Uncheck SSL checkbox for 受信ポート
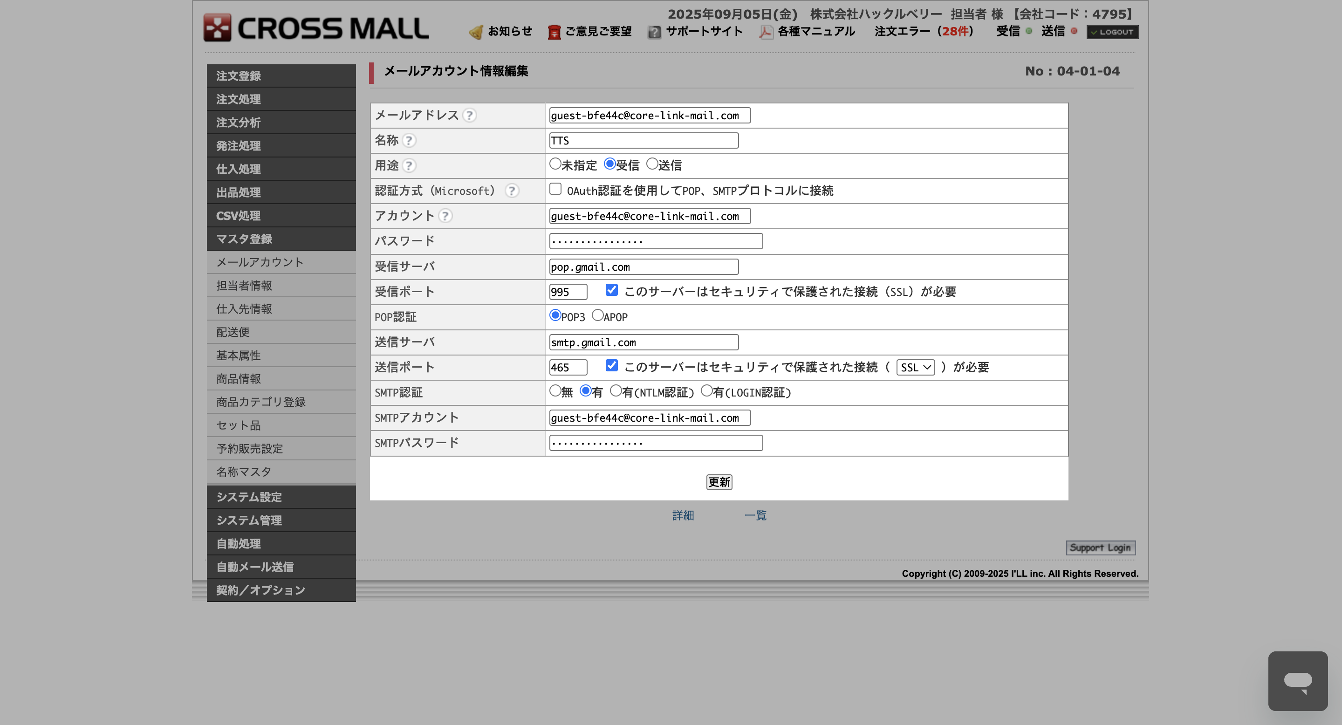The height and width of the screenshot is (725, 1342). point(612,290)
